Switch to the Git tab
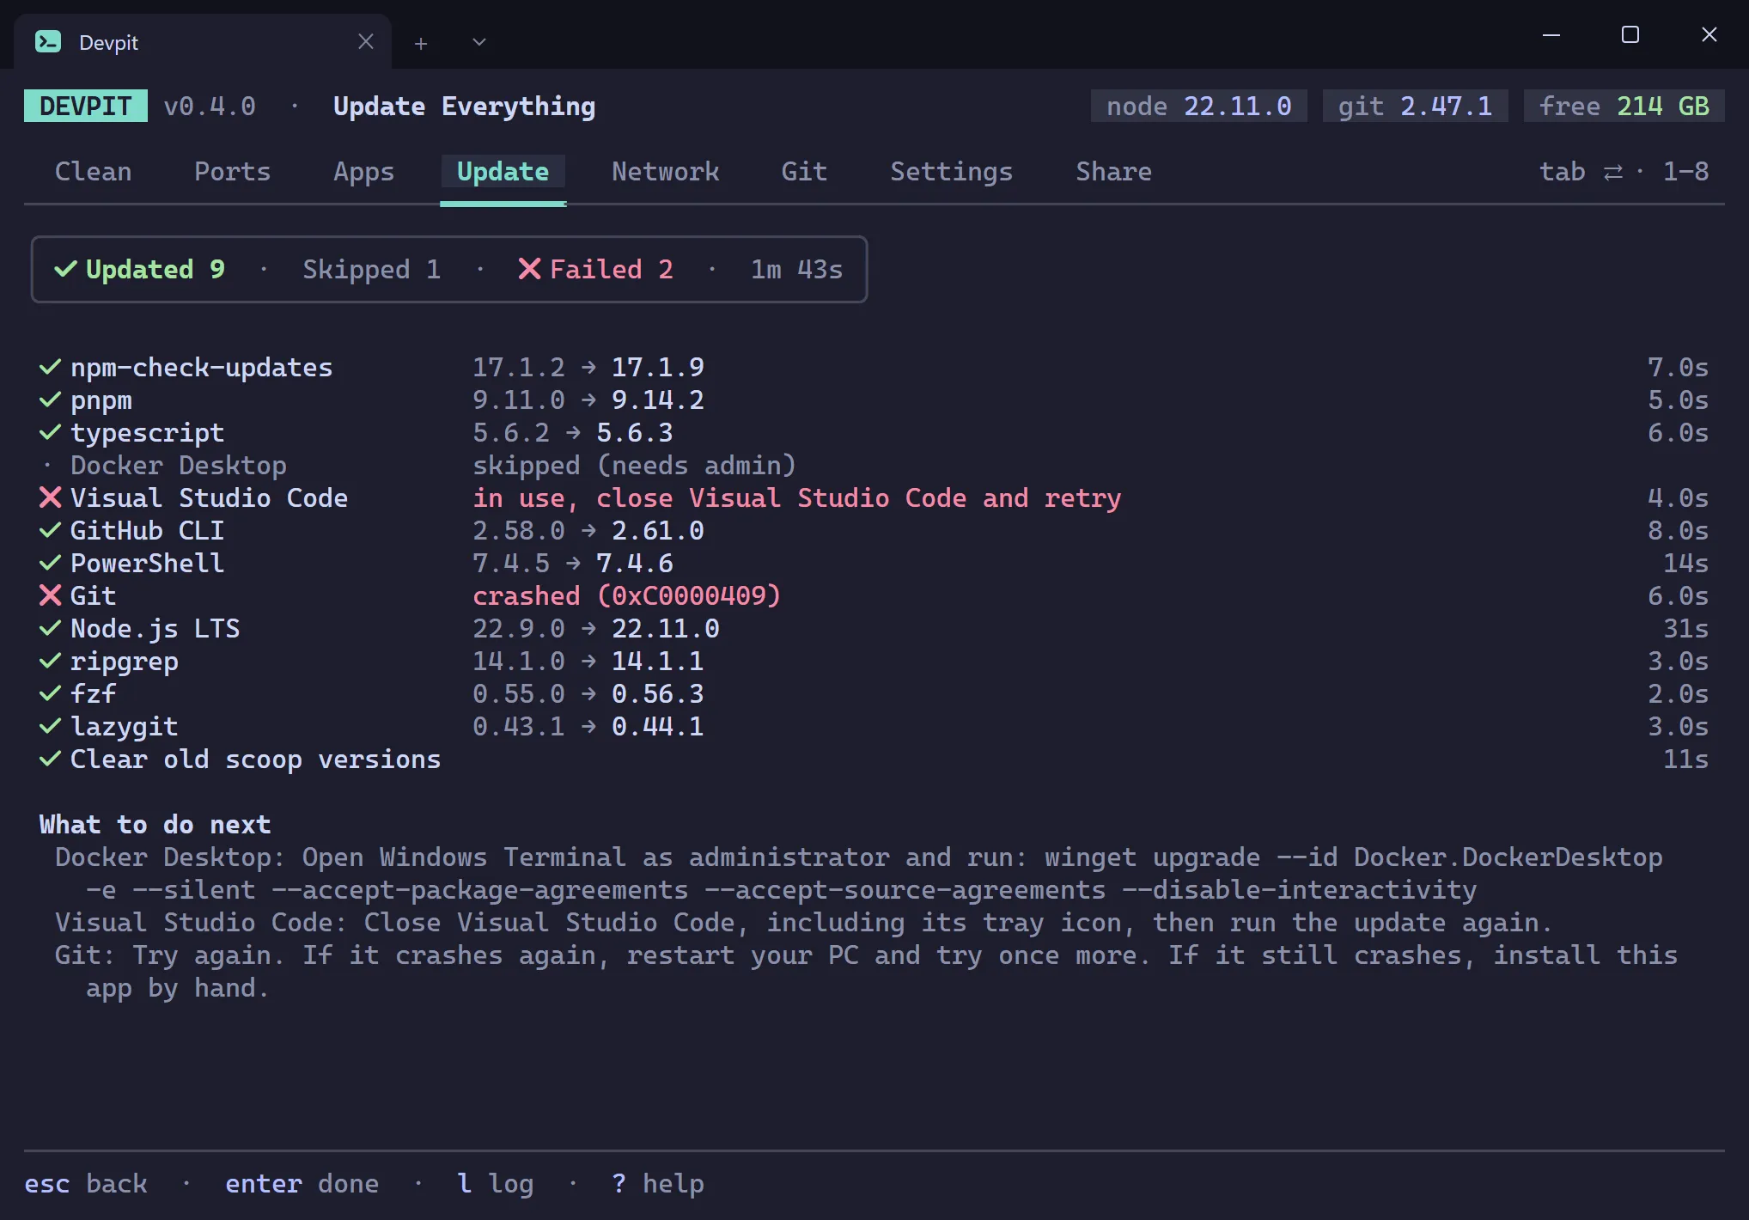 tap(805, 172)
